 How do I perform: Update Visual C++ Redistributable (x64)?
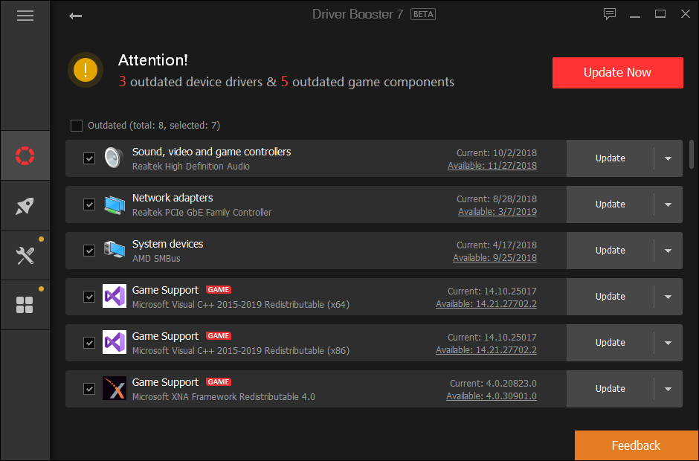(610, 297)
